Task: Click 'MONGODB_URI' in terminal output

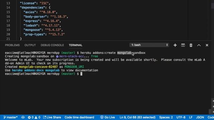Action: click(x=74, y=67)
